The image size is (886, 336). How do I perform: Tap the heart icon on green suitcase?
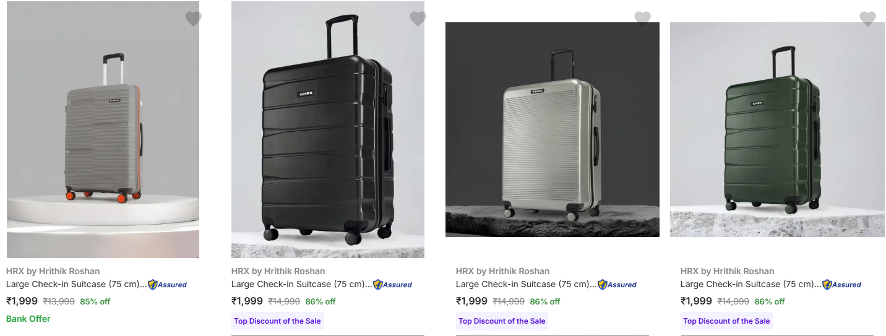[867, 19]
